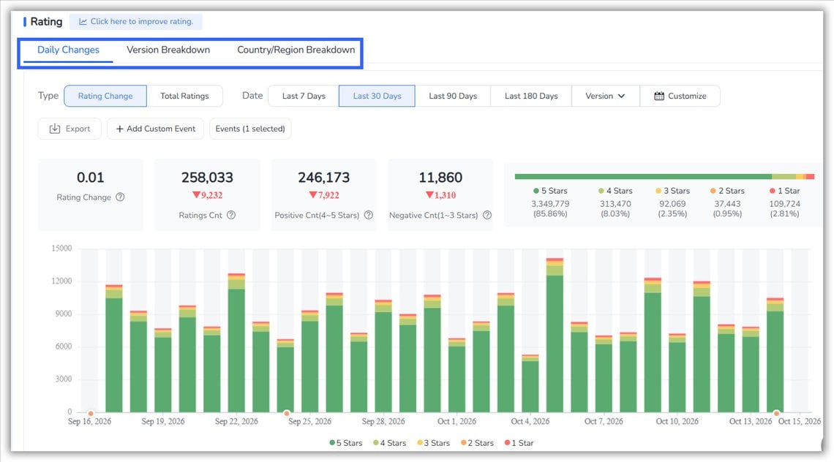Click the help icon beside Negative Cnt

point(487,216)
